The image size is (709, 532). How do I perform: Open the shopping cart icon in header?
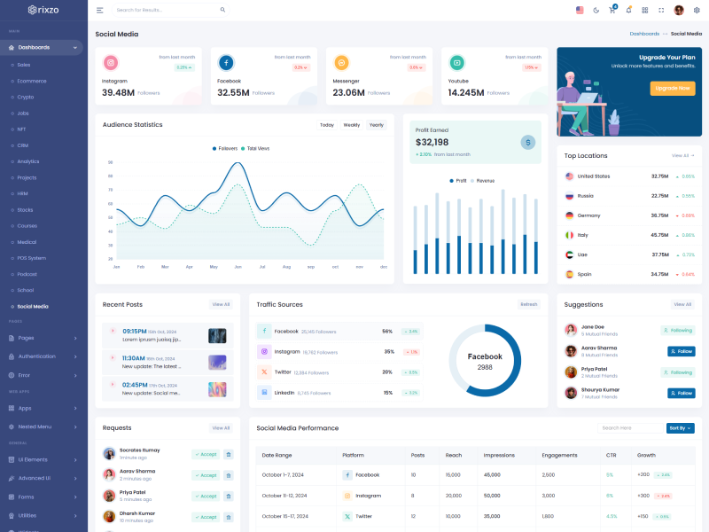612,10
